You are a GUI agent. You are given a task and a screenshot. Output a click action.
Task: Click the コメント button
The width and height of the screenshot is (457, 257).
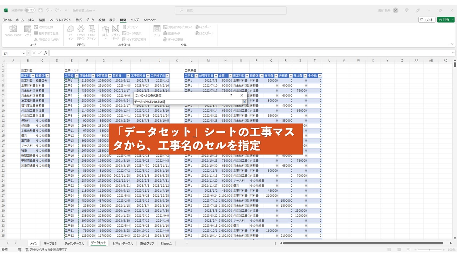coord(427,20)
